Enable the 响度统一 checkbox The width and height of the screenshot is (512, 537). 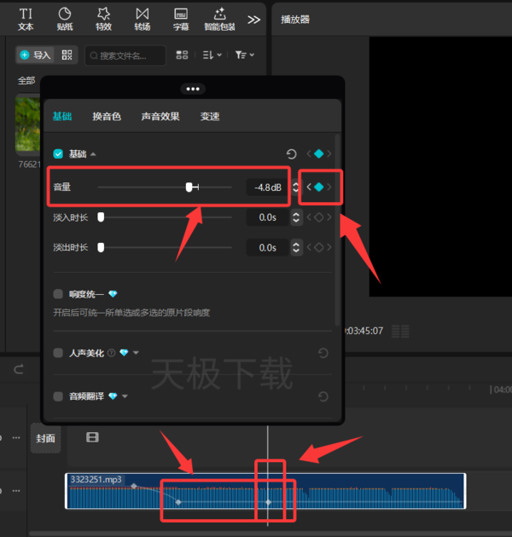coord(58,294)
